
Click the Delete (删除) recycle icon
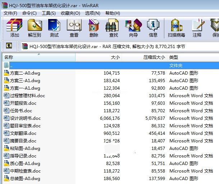coord(94,25)
